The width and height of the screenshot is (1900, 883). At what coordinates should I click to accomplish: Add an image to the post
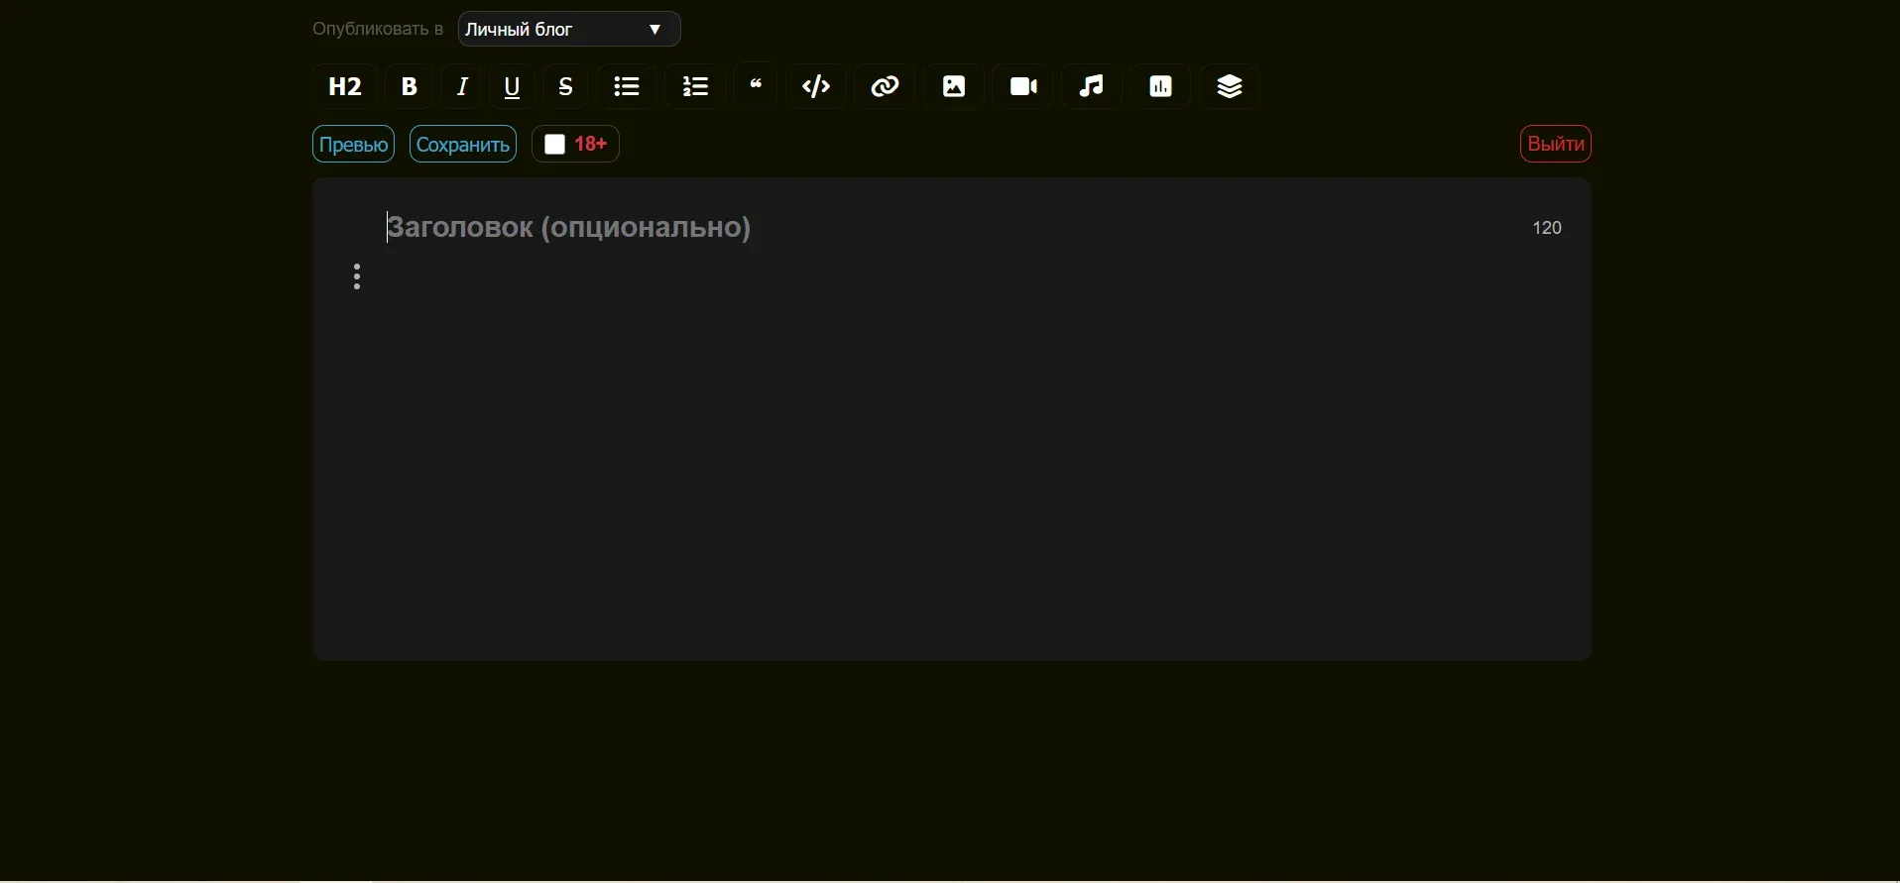click(956, 87)
